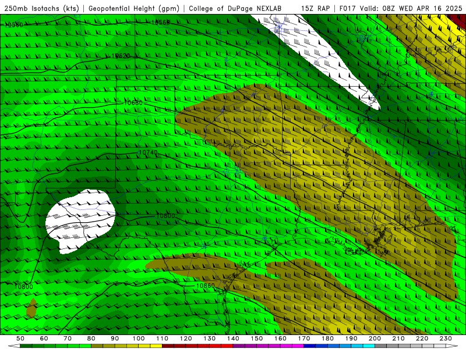Viewport: 466px width, 349px height.
Task: Select the 10860 height contour label
Action: tap(206, 286)
